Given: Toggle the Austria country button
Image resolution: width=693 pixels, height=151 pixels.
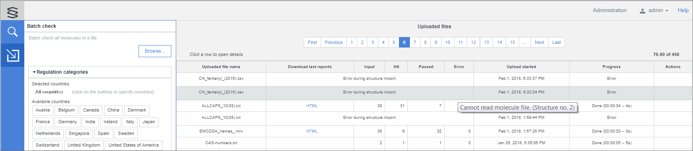Looking at the screenshot, I should click(43, 110).
